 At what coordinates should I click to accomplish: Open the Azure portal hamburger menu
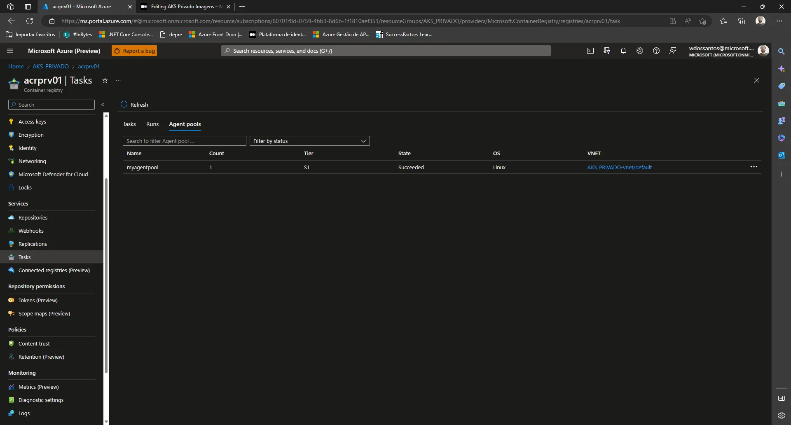tap(10, 51)
